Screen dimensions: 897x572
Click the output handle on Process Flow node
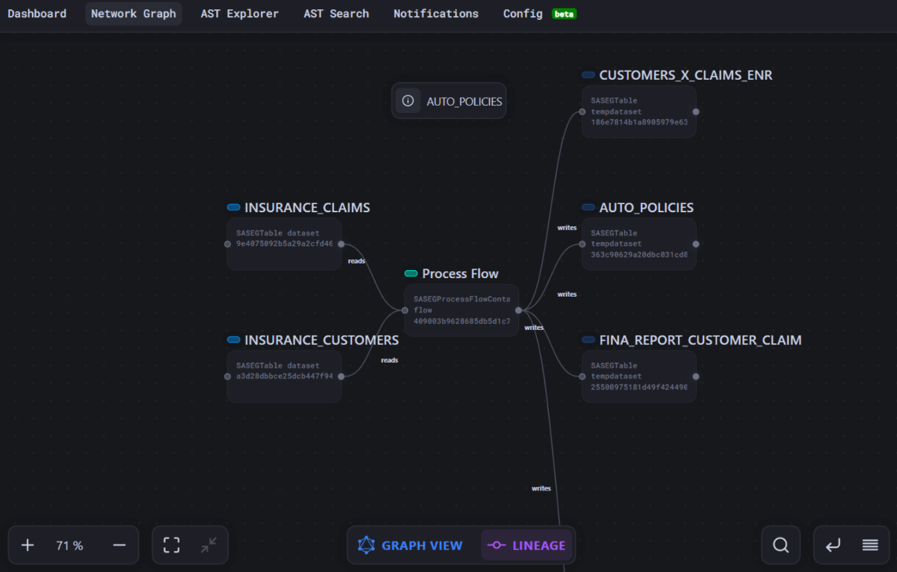pyautogui.click(x=518, y=310)
